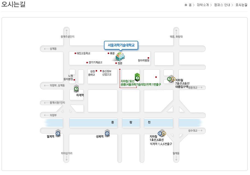Open 캠퍼스 안내 breadcrumb link
The width and height of the screenshot is (250, 175).
pos(222,5)
